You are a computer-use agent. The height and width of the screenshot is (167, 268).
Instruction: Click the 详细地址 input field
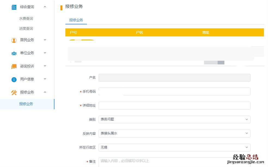click(174, 105)
